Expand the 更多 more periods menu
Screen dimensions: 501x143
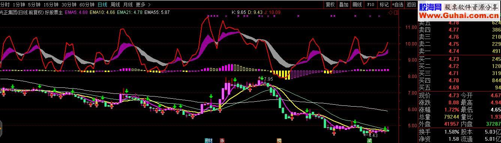coord(143,5)
